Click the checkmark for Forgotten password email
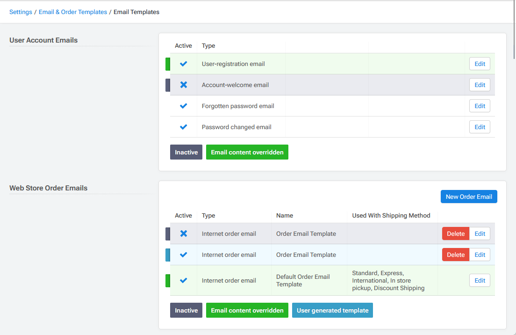Screen dimensions: 516x335 (183, 106)
